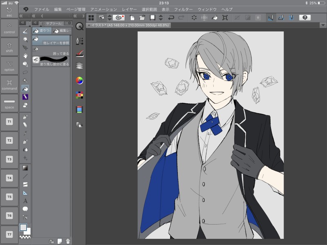
Task: Delete the sub tool with trash icon
Action: [68, 241]
